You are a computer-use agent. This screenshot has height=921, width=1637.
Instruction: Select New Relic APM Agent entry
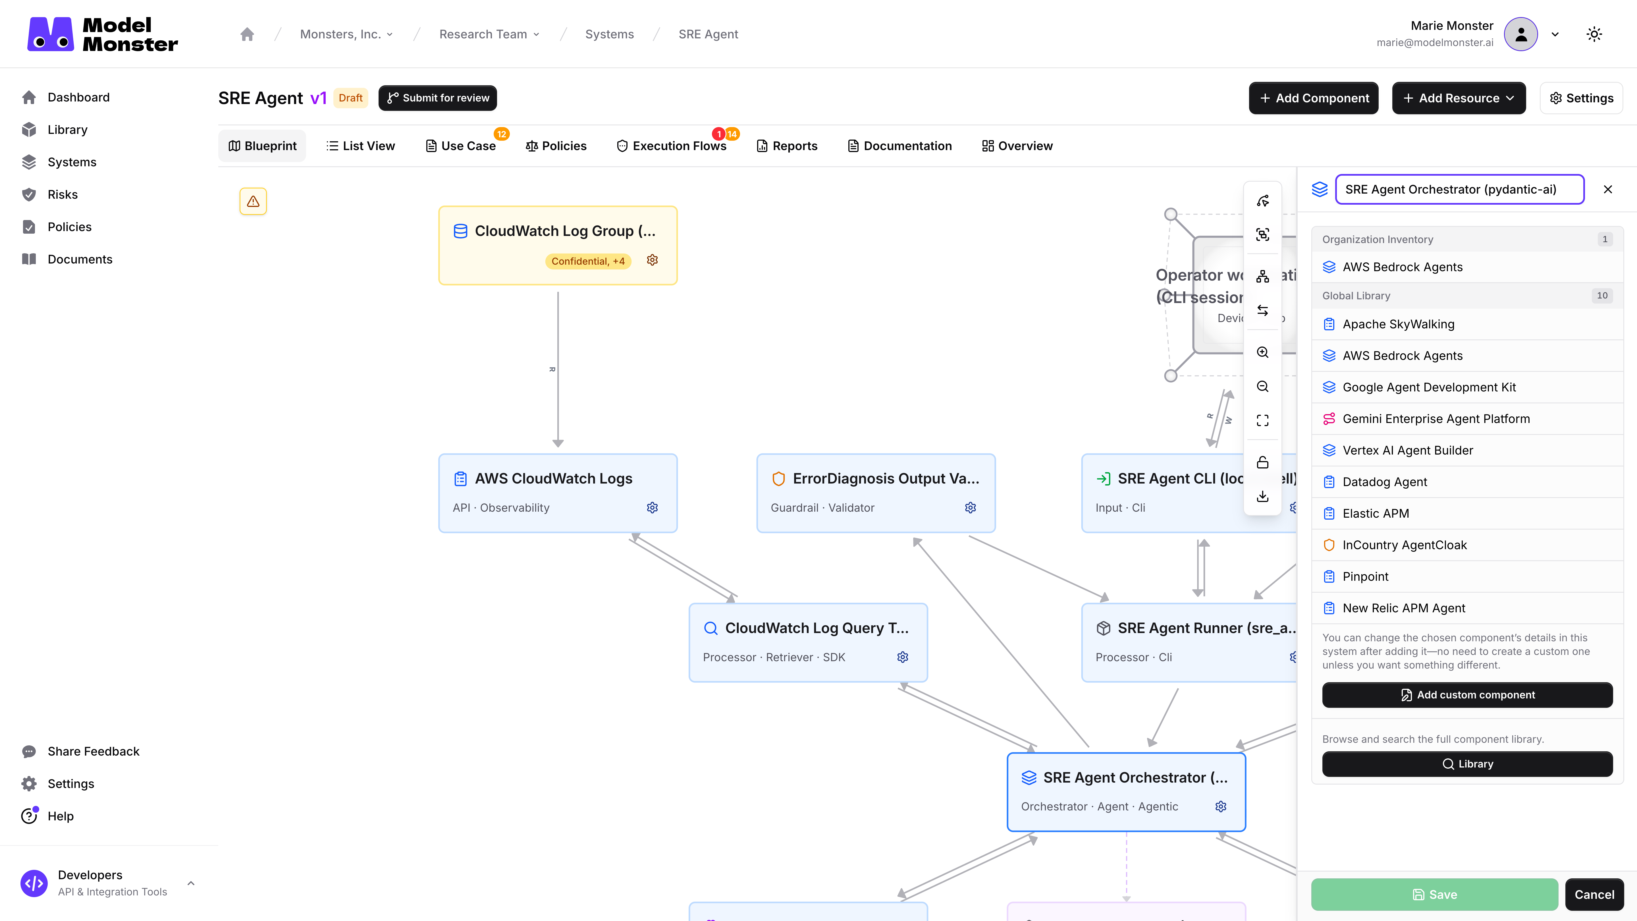[x=1467, y=608]
